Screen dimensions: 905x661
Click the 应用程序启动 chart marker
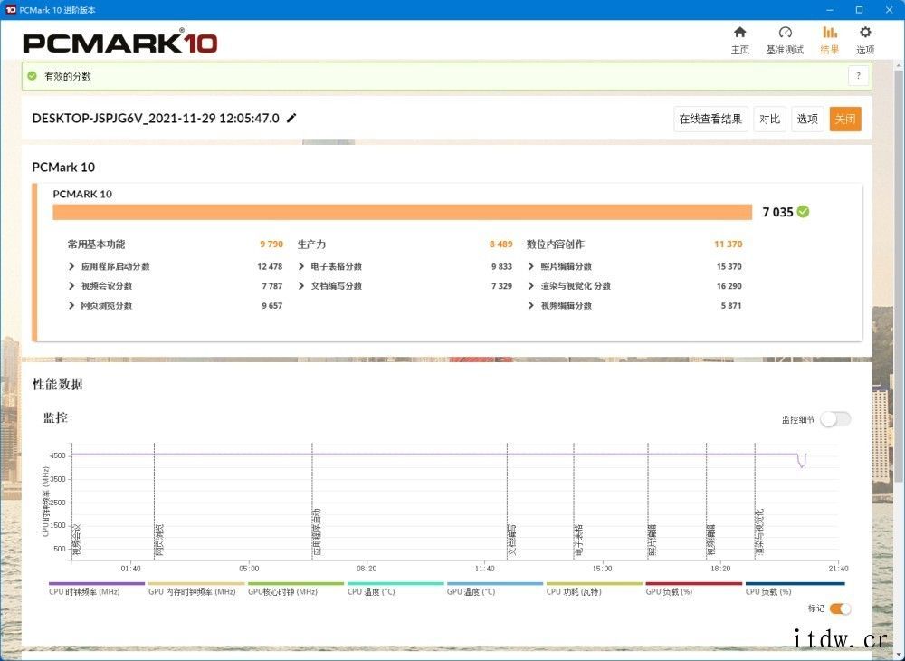tap(317, 532)
